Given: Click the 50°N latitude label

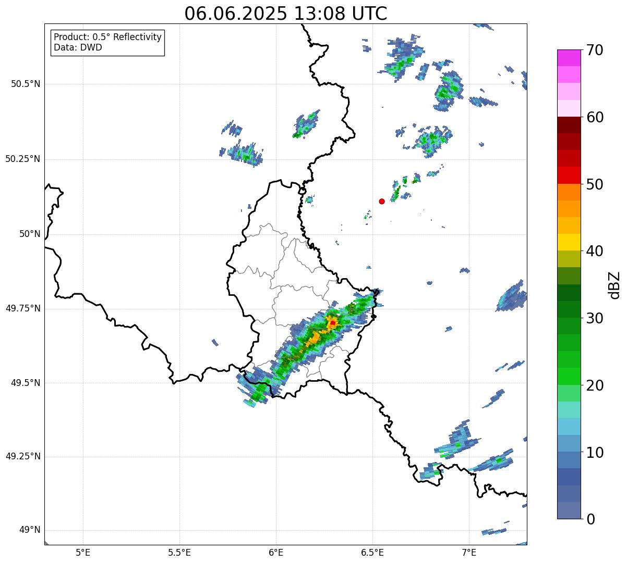Looking at the screenshot, I should 30,234.
